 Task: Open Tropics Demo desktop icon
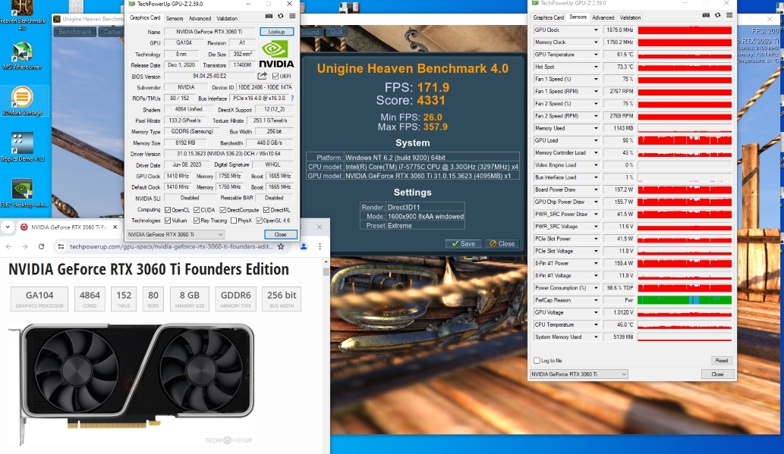pyautogui.click(x=22, y=146)
